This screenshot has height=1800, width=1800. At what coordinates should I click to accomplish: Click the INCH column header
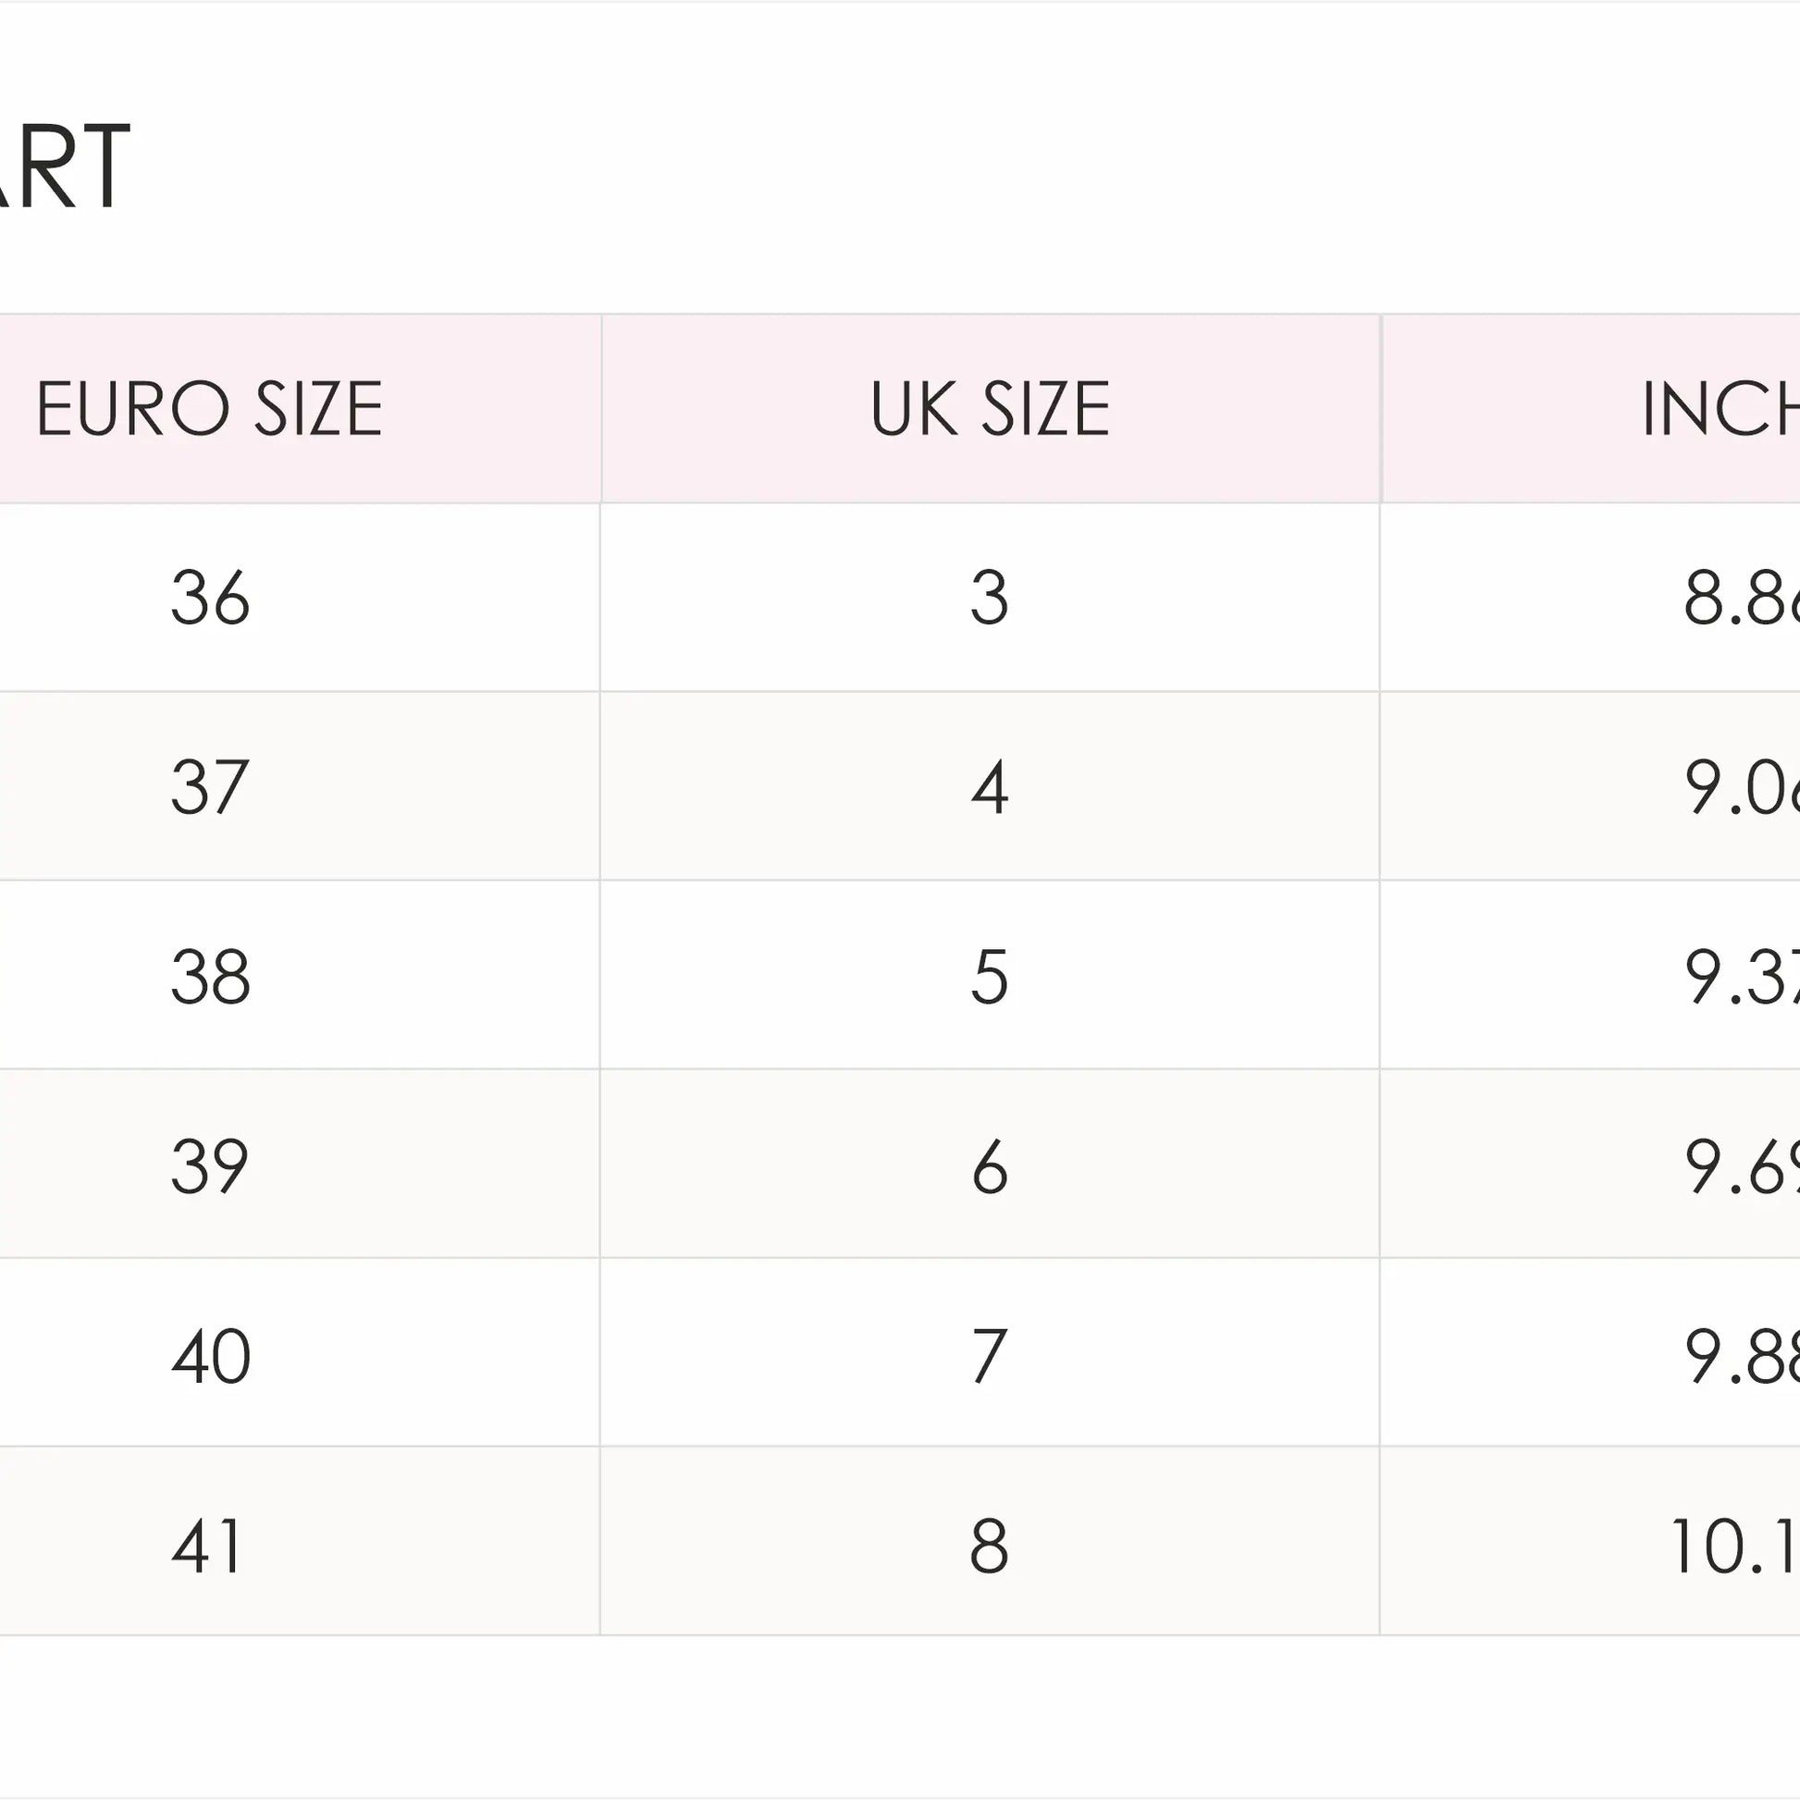pos(1591,409)
